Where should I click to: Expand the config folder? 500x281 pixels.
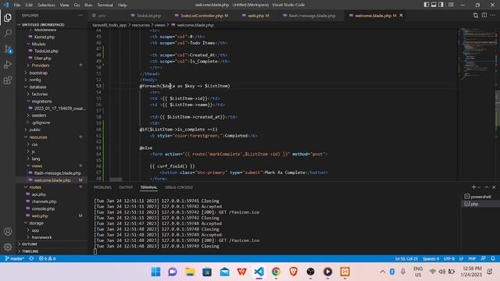click(x=35, y=80)
